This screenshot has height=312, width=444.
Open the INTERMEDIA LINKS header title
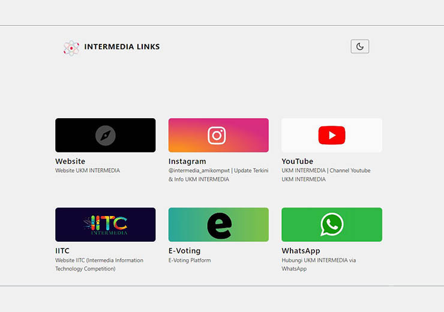click(122, 47)
